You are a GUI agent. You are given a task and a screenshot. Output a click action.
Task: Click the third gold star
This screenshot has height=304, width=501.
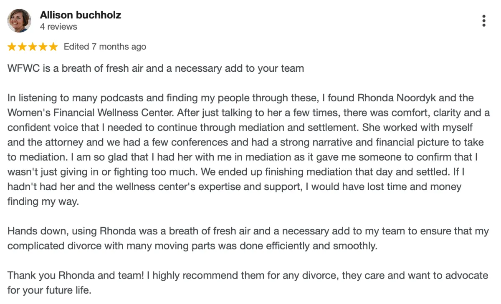coord(33,47)
